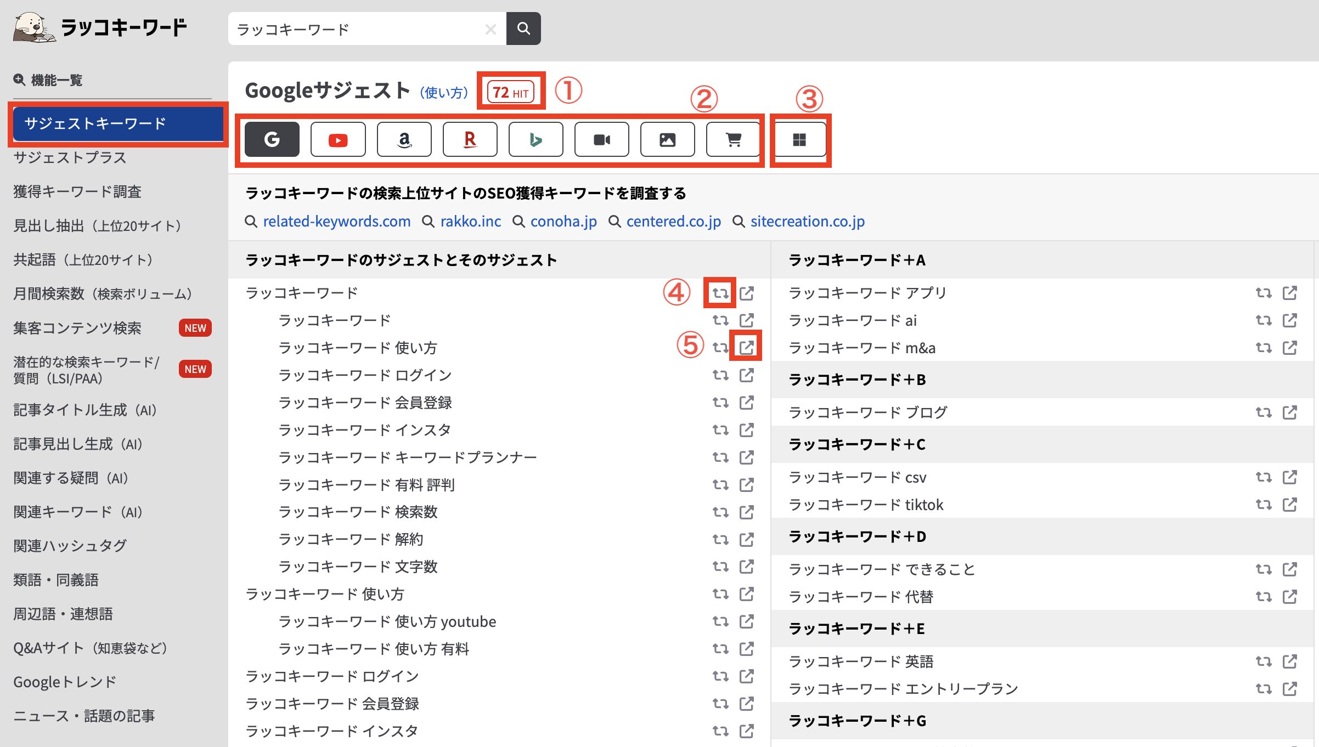Open external link for ラッコキーワード エントリープラン

click(1290, 689)
